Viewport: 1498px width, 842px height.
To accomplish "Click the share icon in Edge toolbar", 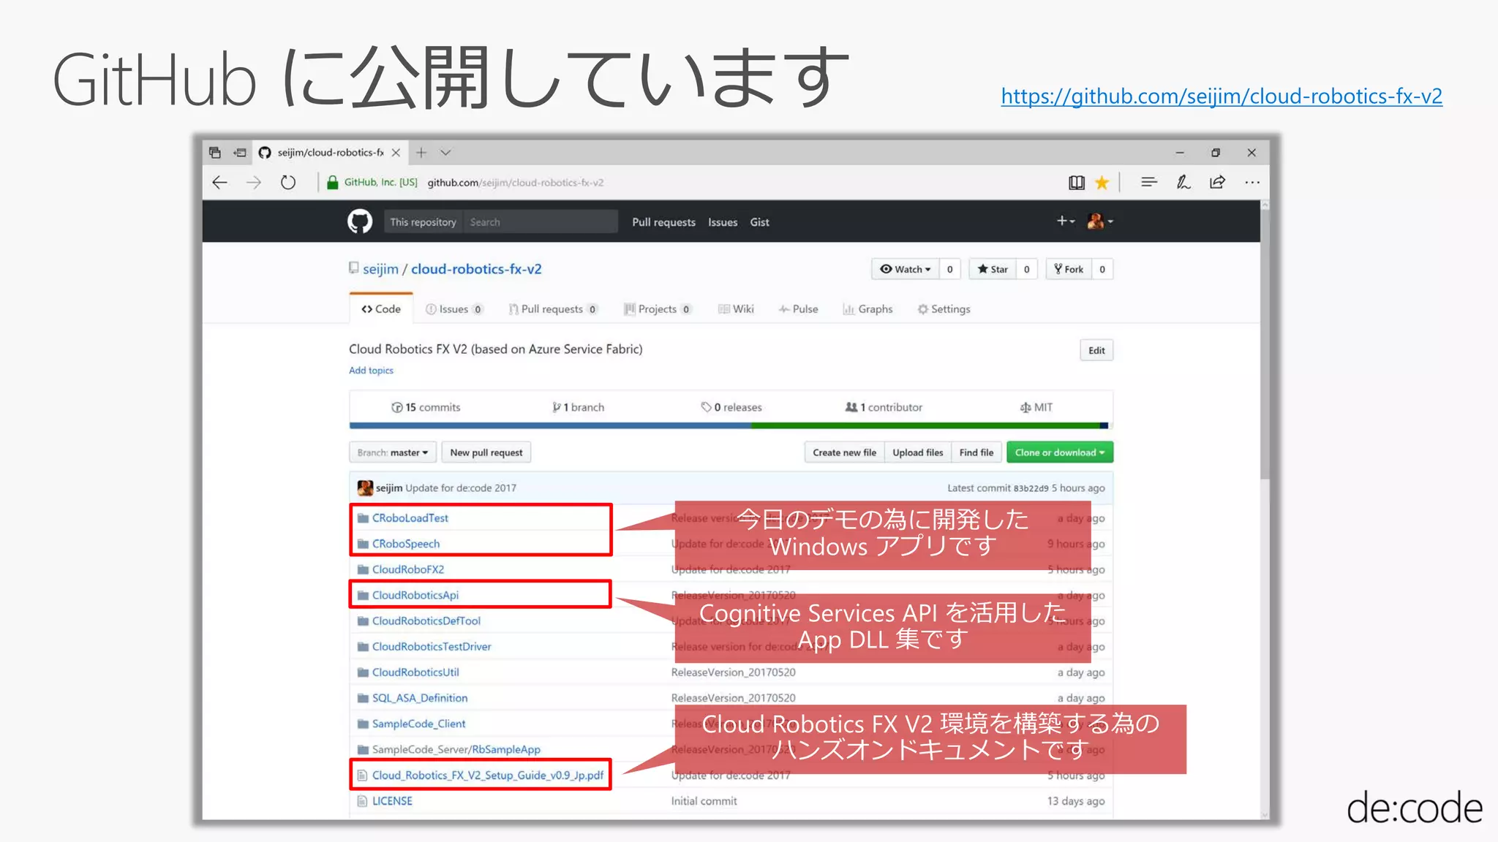I will pos(1217,182).
